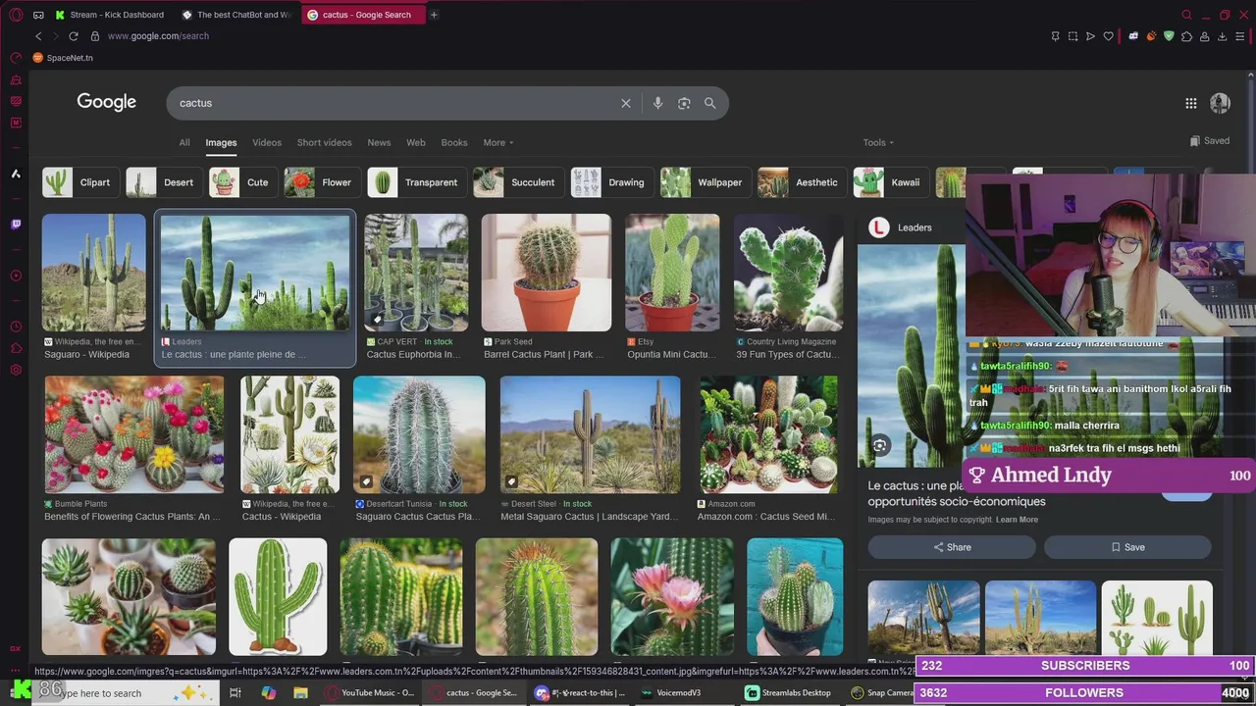Image resolution: width=1256 pixels, height=706 pixels.
Task: Open the Leaders source link in preview
Action: coord(901,227)
